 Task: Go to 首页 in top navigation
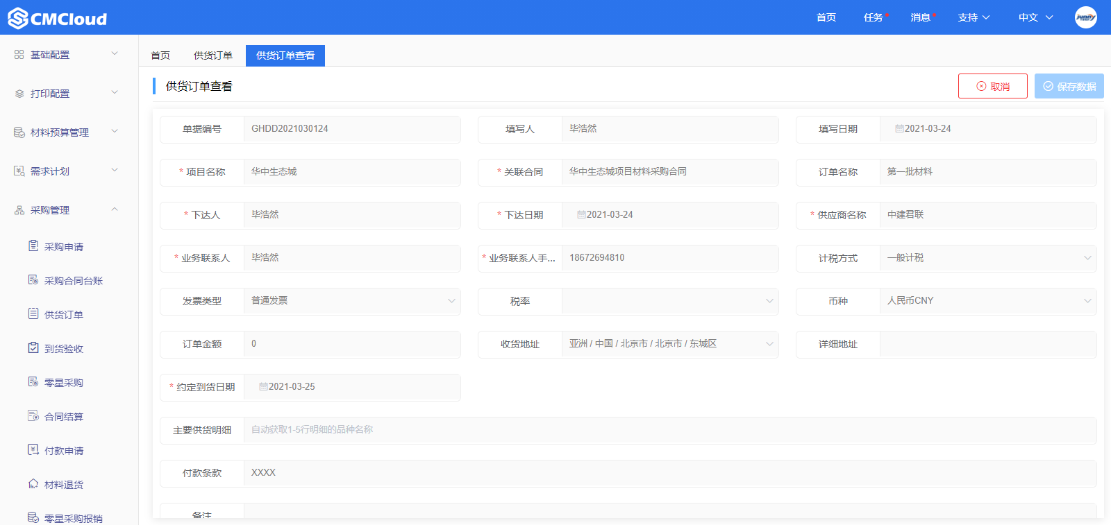click(826, 17)
